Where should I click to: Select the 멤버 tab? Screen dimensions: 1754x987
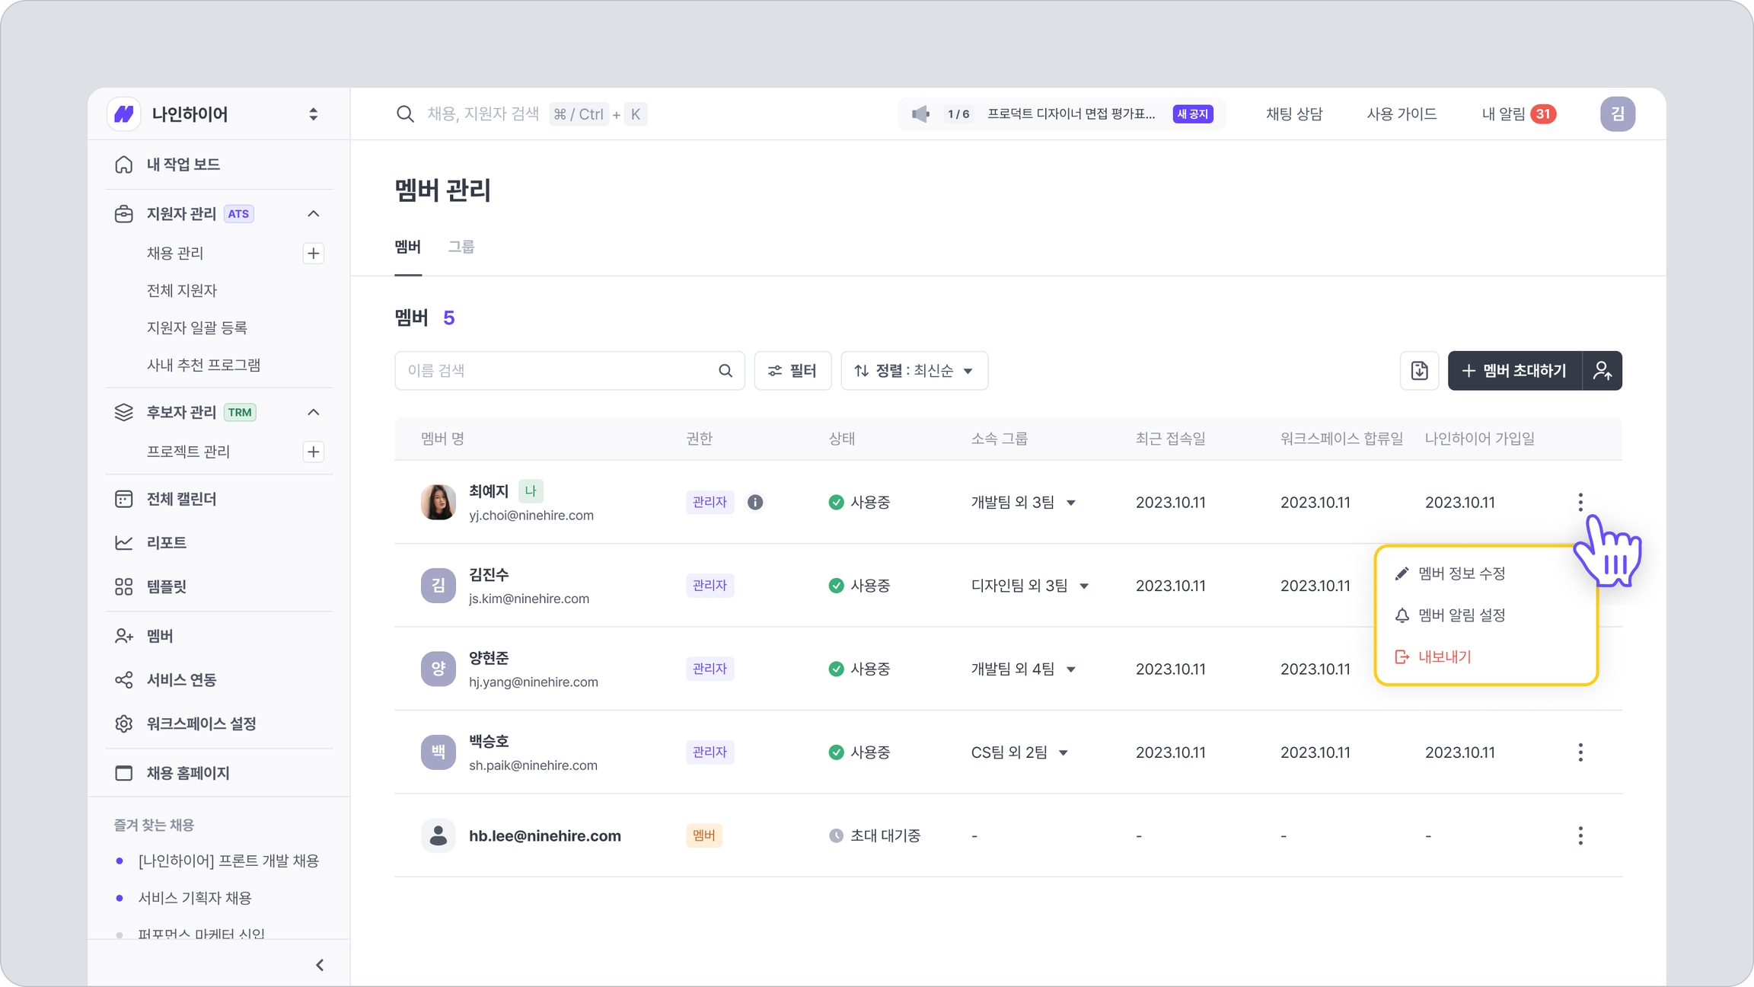click(408, 247)
